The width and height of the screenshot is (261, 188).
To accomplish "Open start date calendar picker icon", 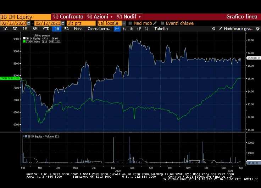I will (x=28, y=23).
